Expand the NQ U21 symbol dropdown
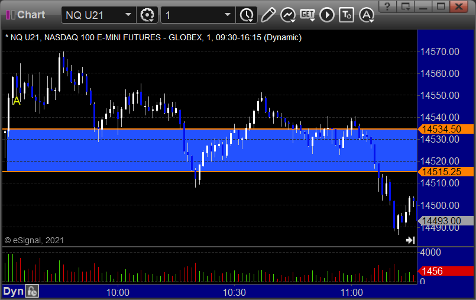 pyautogui.click(x=128, y=15)
